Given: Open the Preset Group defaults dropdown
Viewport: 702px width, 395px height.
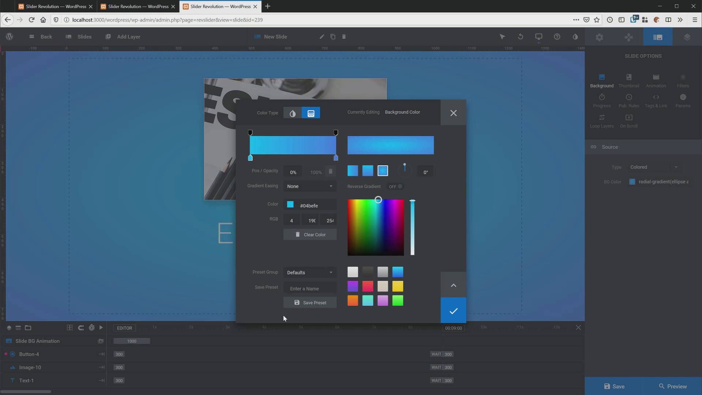Looking at the screenshot, I should click(x=309, y=272).
